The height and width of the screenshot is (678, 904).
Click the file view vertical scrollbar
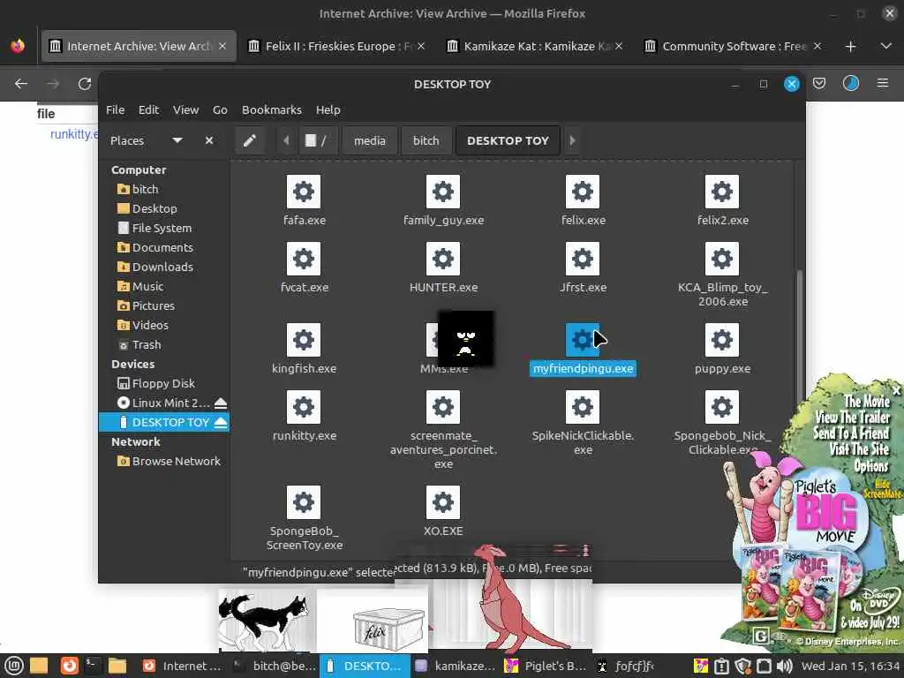[799, 340]
